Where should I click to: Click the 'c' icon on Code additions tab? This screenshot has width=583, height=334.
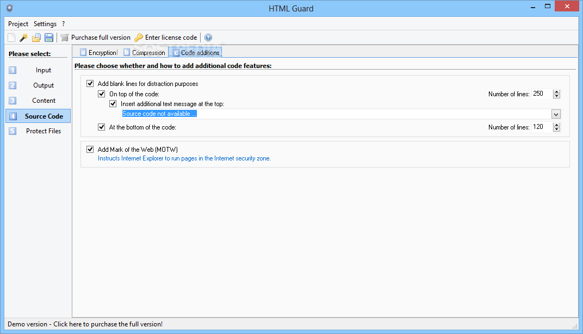click(x=176, y=53)
